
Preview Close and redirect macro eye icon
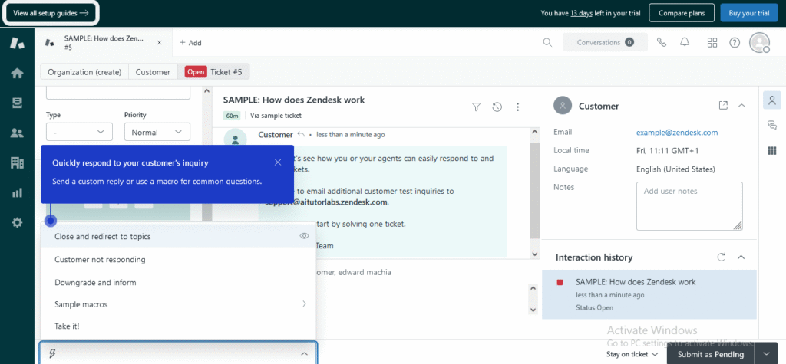304,236
